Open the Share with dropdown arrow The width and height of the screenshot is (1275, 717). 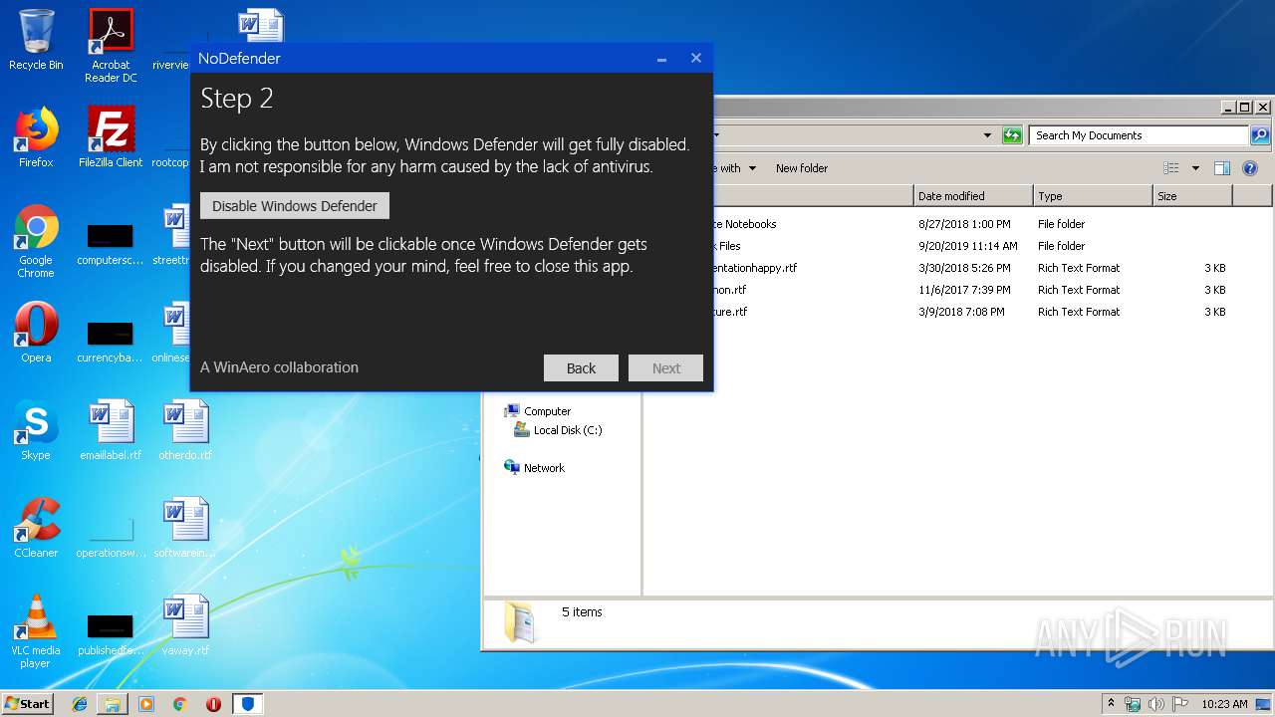click(752, 168)
